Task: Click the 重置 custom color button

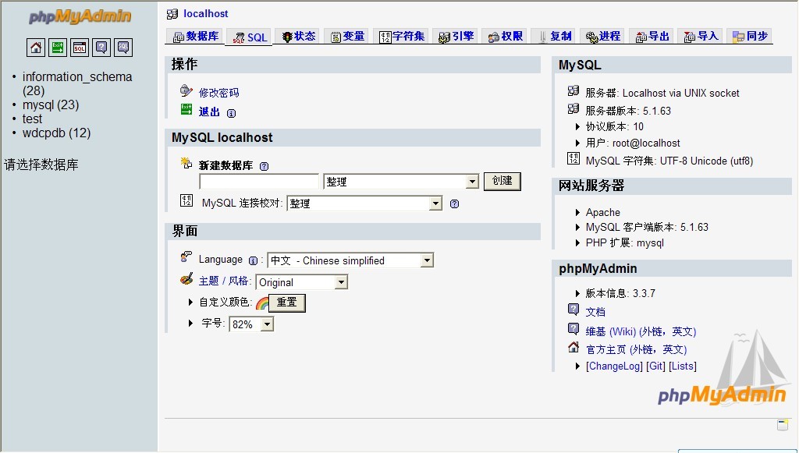Action: (287, 303)
